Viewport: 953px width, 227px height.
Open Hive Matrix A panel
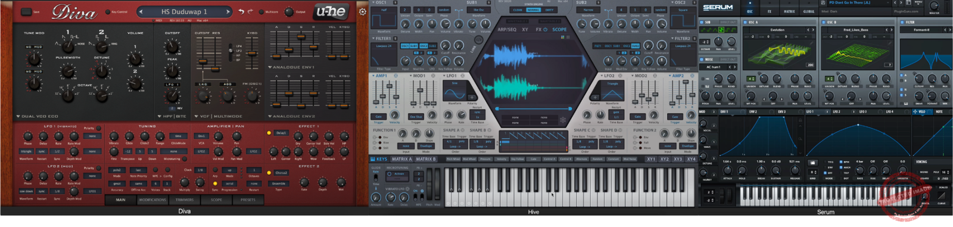(401, 159)
